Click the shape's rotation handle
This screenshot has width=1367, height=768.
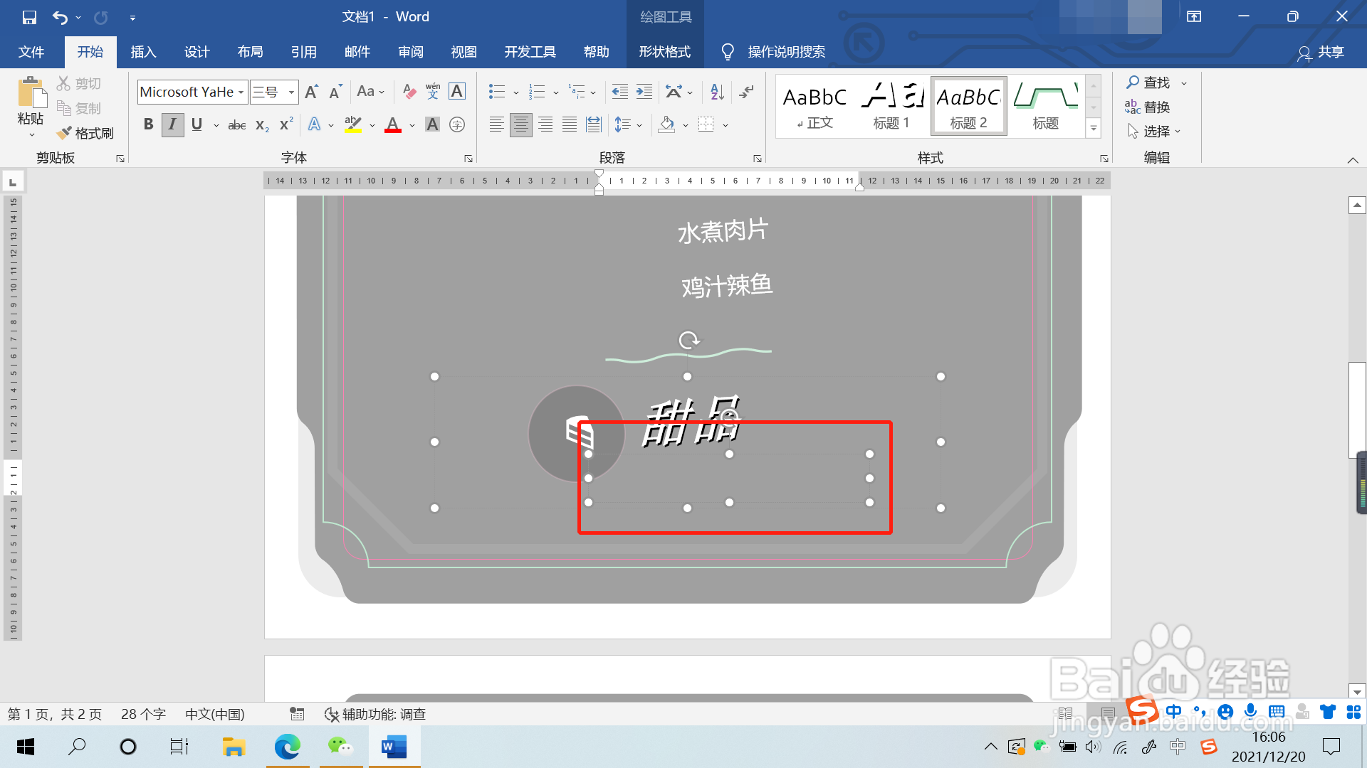coord(688,341)
